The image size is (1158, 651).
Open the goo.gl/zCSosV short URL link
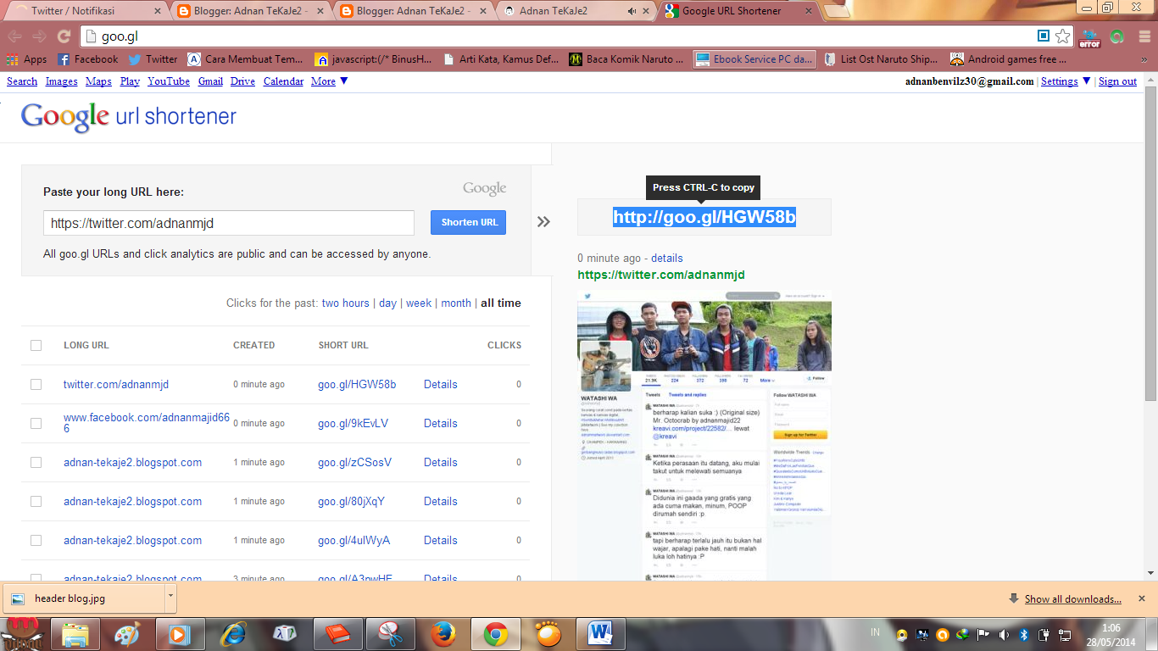coord(354,462)
